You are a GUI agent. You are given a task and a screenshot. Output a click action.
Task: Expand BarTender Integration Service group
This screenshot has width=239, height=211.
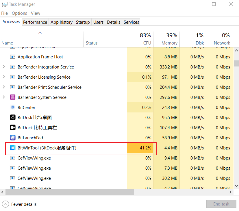(4, 67)
